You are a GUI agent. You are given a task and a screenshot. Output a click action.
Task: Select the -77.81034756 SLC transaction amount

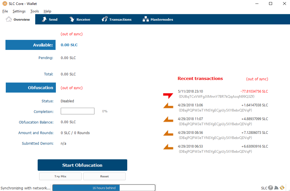click(254, 91)
